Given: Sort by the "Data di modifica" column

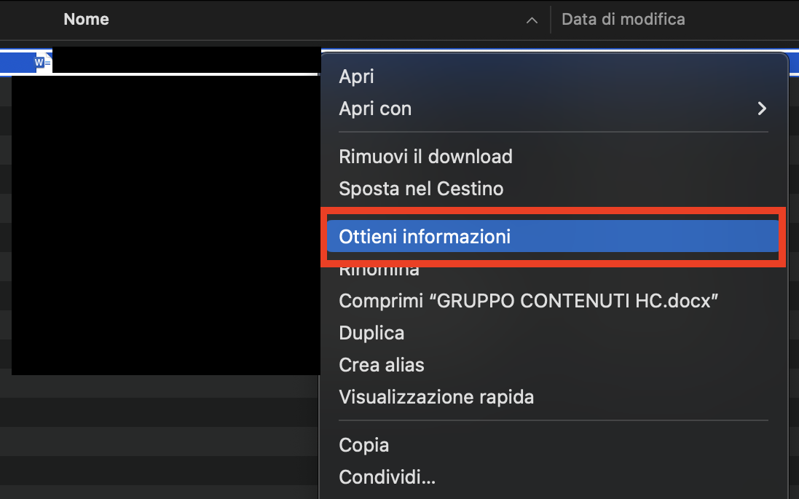Looking at the screenshot, I should (623, 19).
